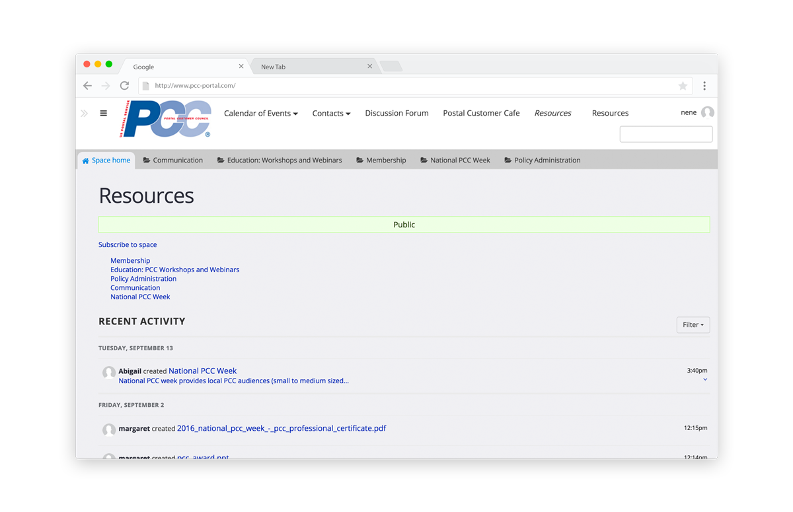The image size is (793, 512).
Task: Click Abigail's avatar in recent activity
Action: 109,373
